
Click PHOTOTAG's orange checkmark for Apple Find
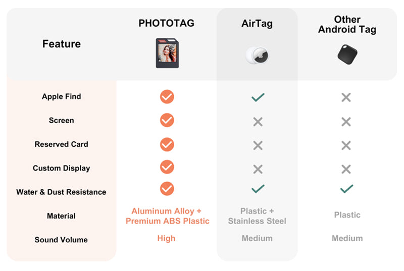point(167,96)
